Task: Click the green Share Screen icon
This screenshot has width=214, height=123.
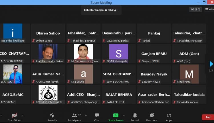Action: (116, 115)
